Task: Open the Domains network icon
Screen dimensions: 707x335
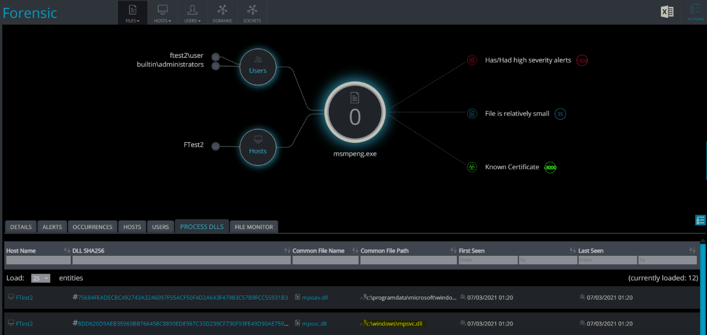Action: [x=222, y=12]
